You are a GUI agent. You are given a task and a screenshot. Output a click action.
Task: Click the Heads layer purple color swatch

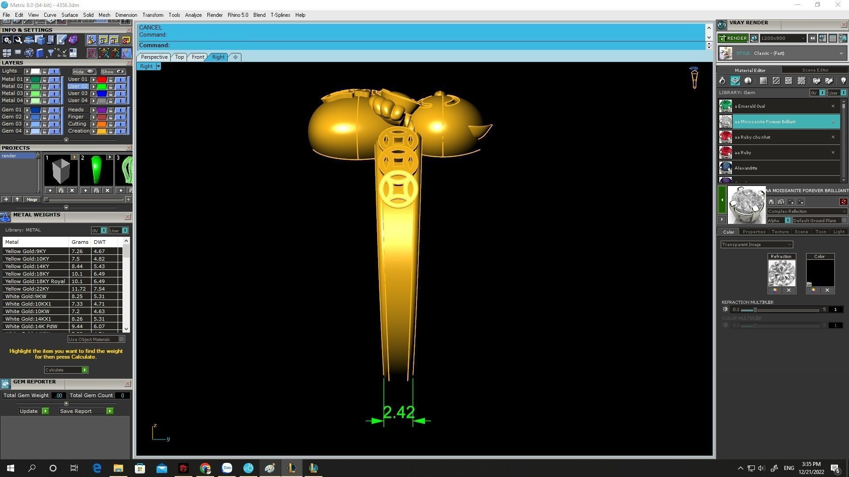[x=102, y=110]
